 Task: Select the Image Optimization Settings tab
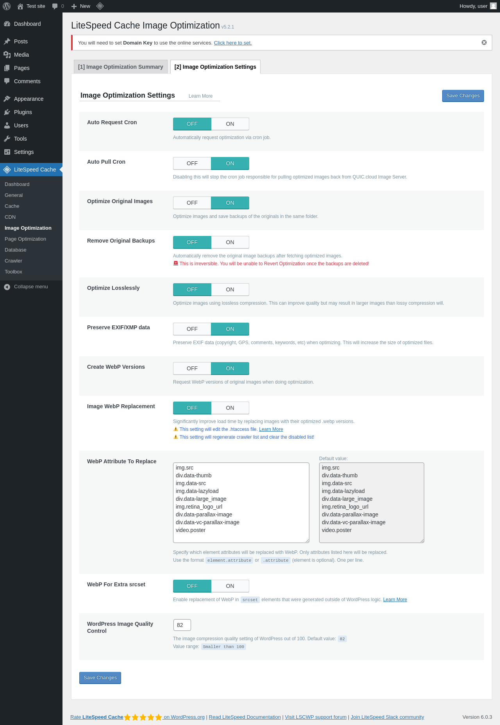215,67
